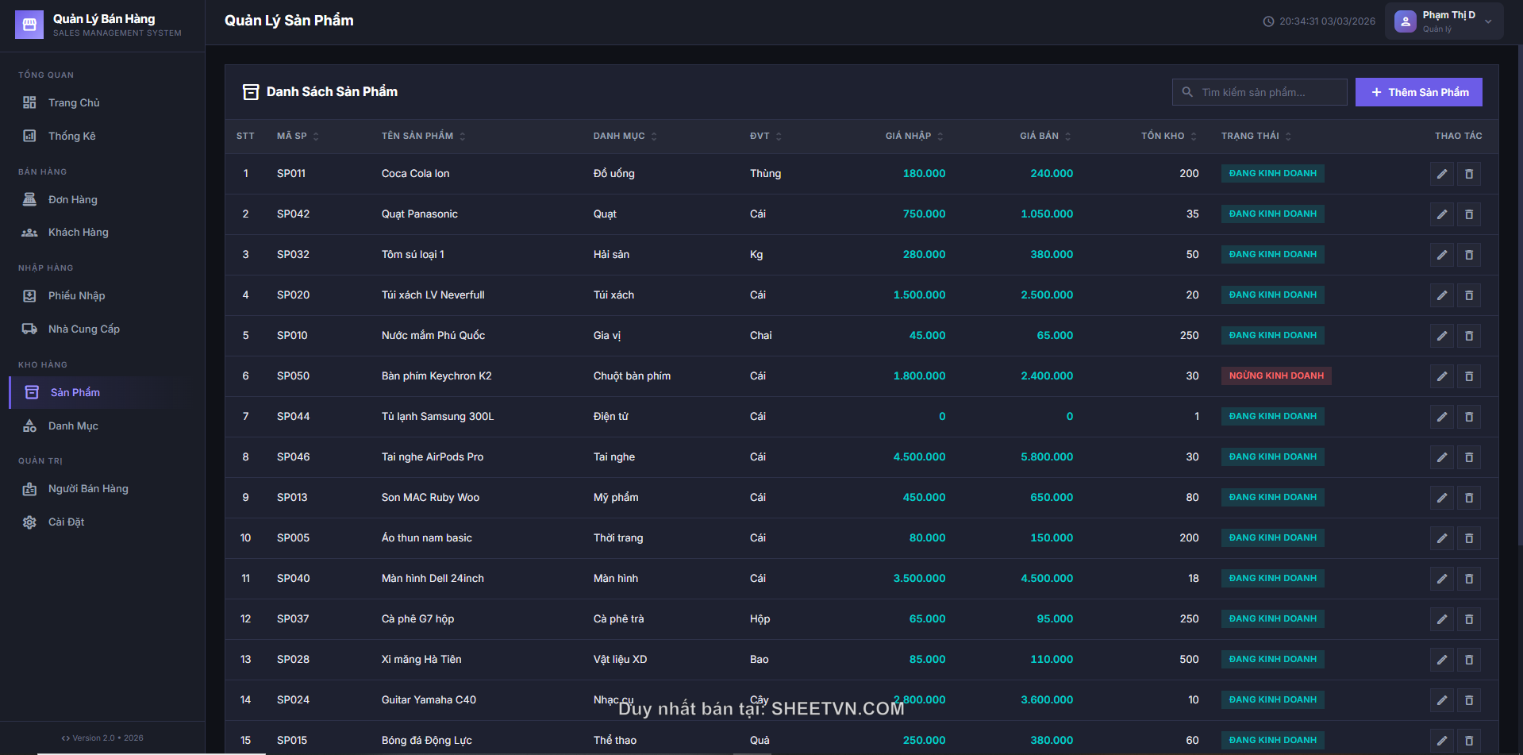Delete the Son MAC Ruby Woo product
This screenshot has height=755, width=1523.
(x=1468, y=498)
